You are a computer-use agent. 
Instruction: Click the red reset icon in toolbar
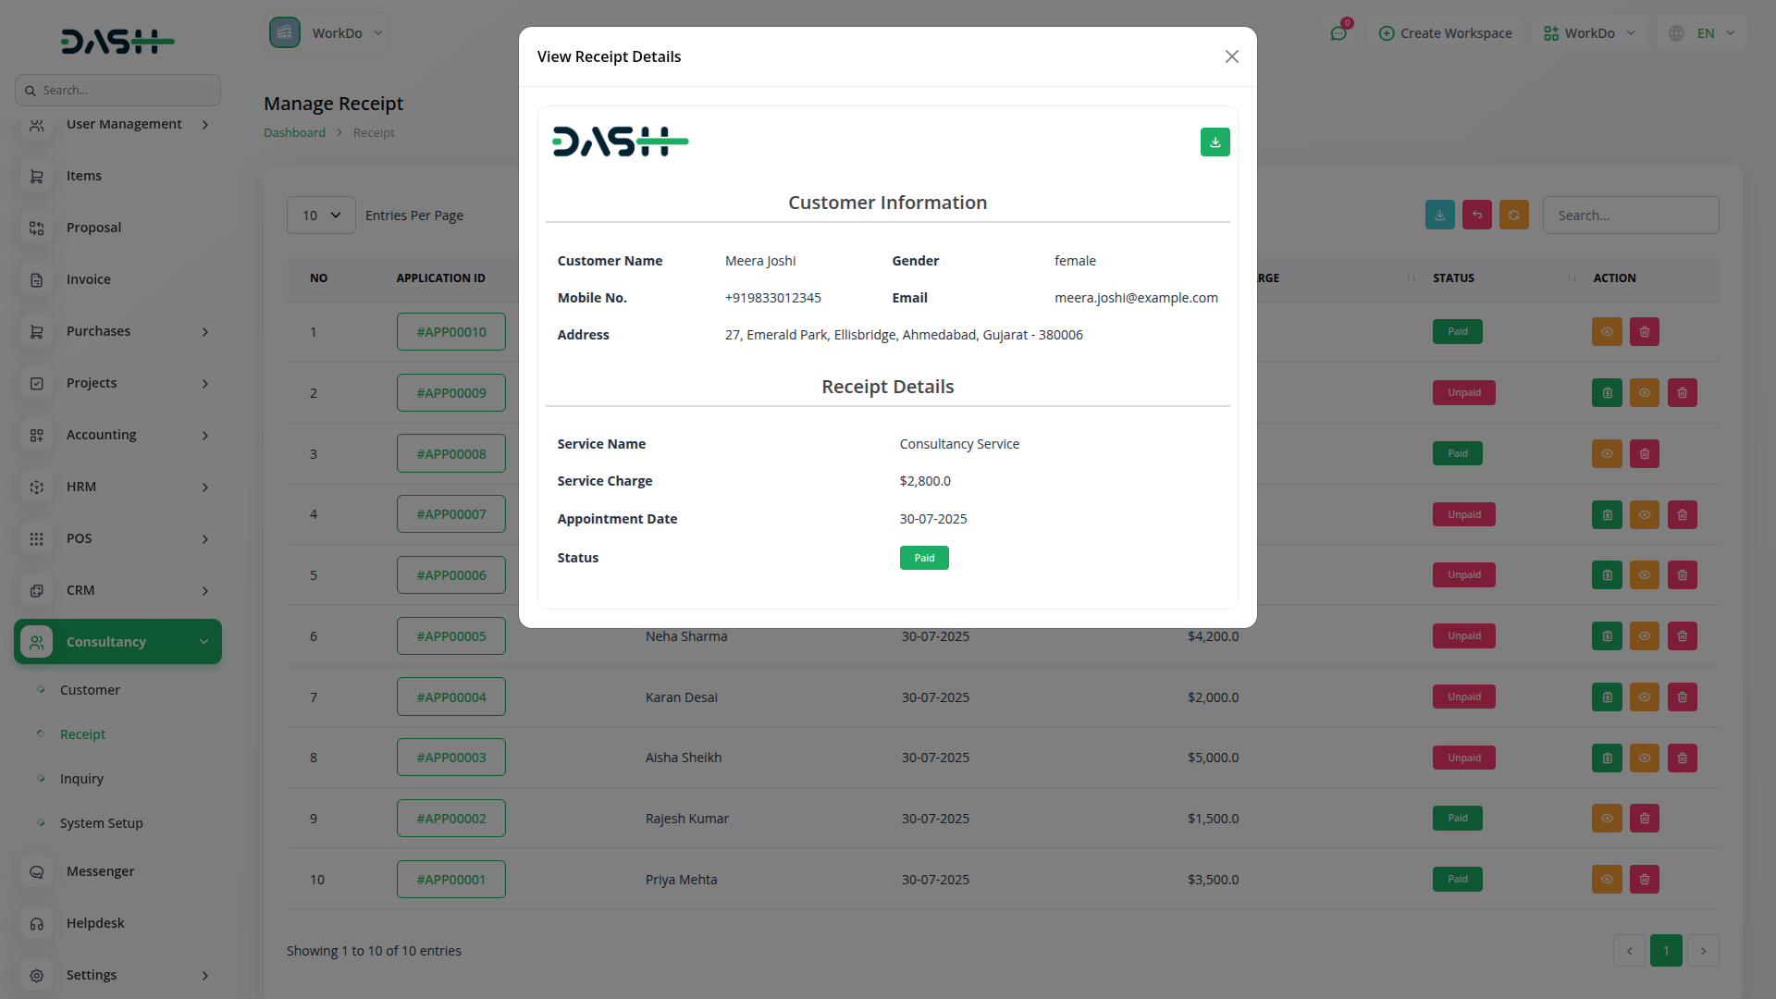coord(1476,215)
